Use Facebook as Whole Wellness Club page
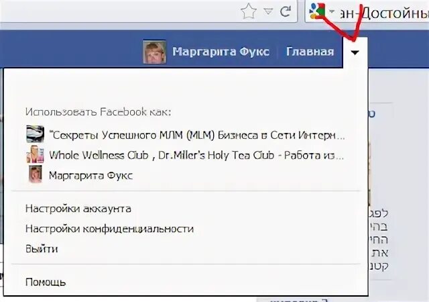Screen dimensions: 429x302 tap(196, 156)
